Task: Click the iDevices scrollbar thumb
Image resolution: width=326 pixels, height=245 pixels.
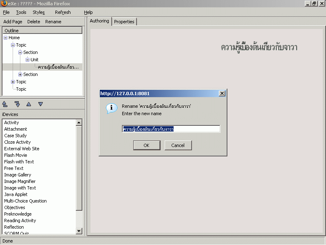Action: (79, 168)
